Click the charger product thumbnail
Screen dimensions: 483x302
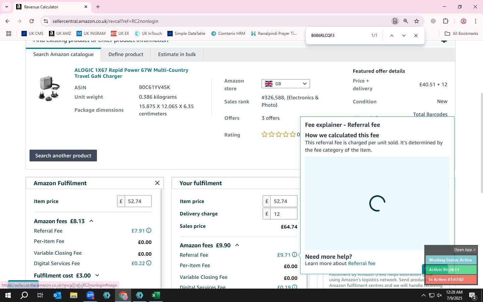[x=50, y=88]
